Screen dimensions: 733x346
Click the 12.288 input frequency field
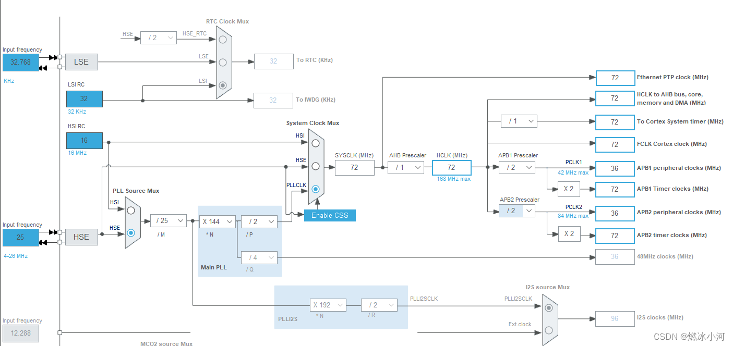click(x=21, y=333)
